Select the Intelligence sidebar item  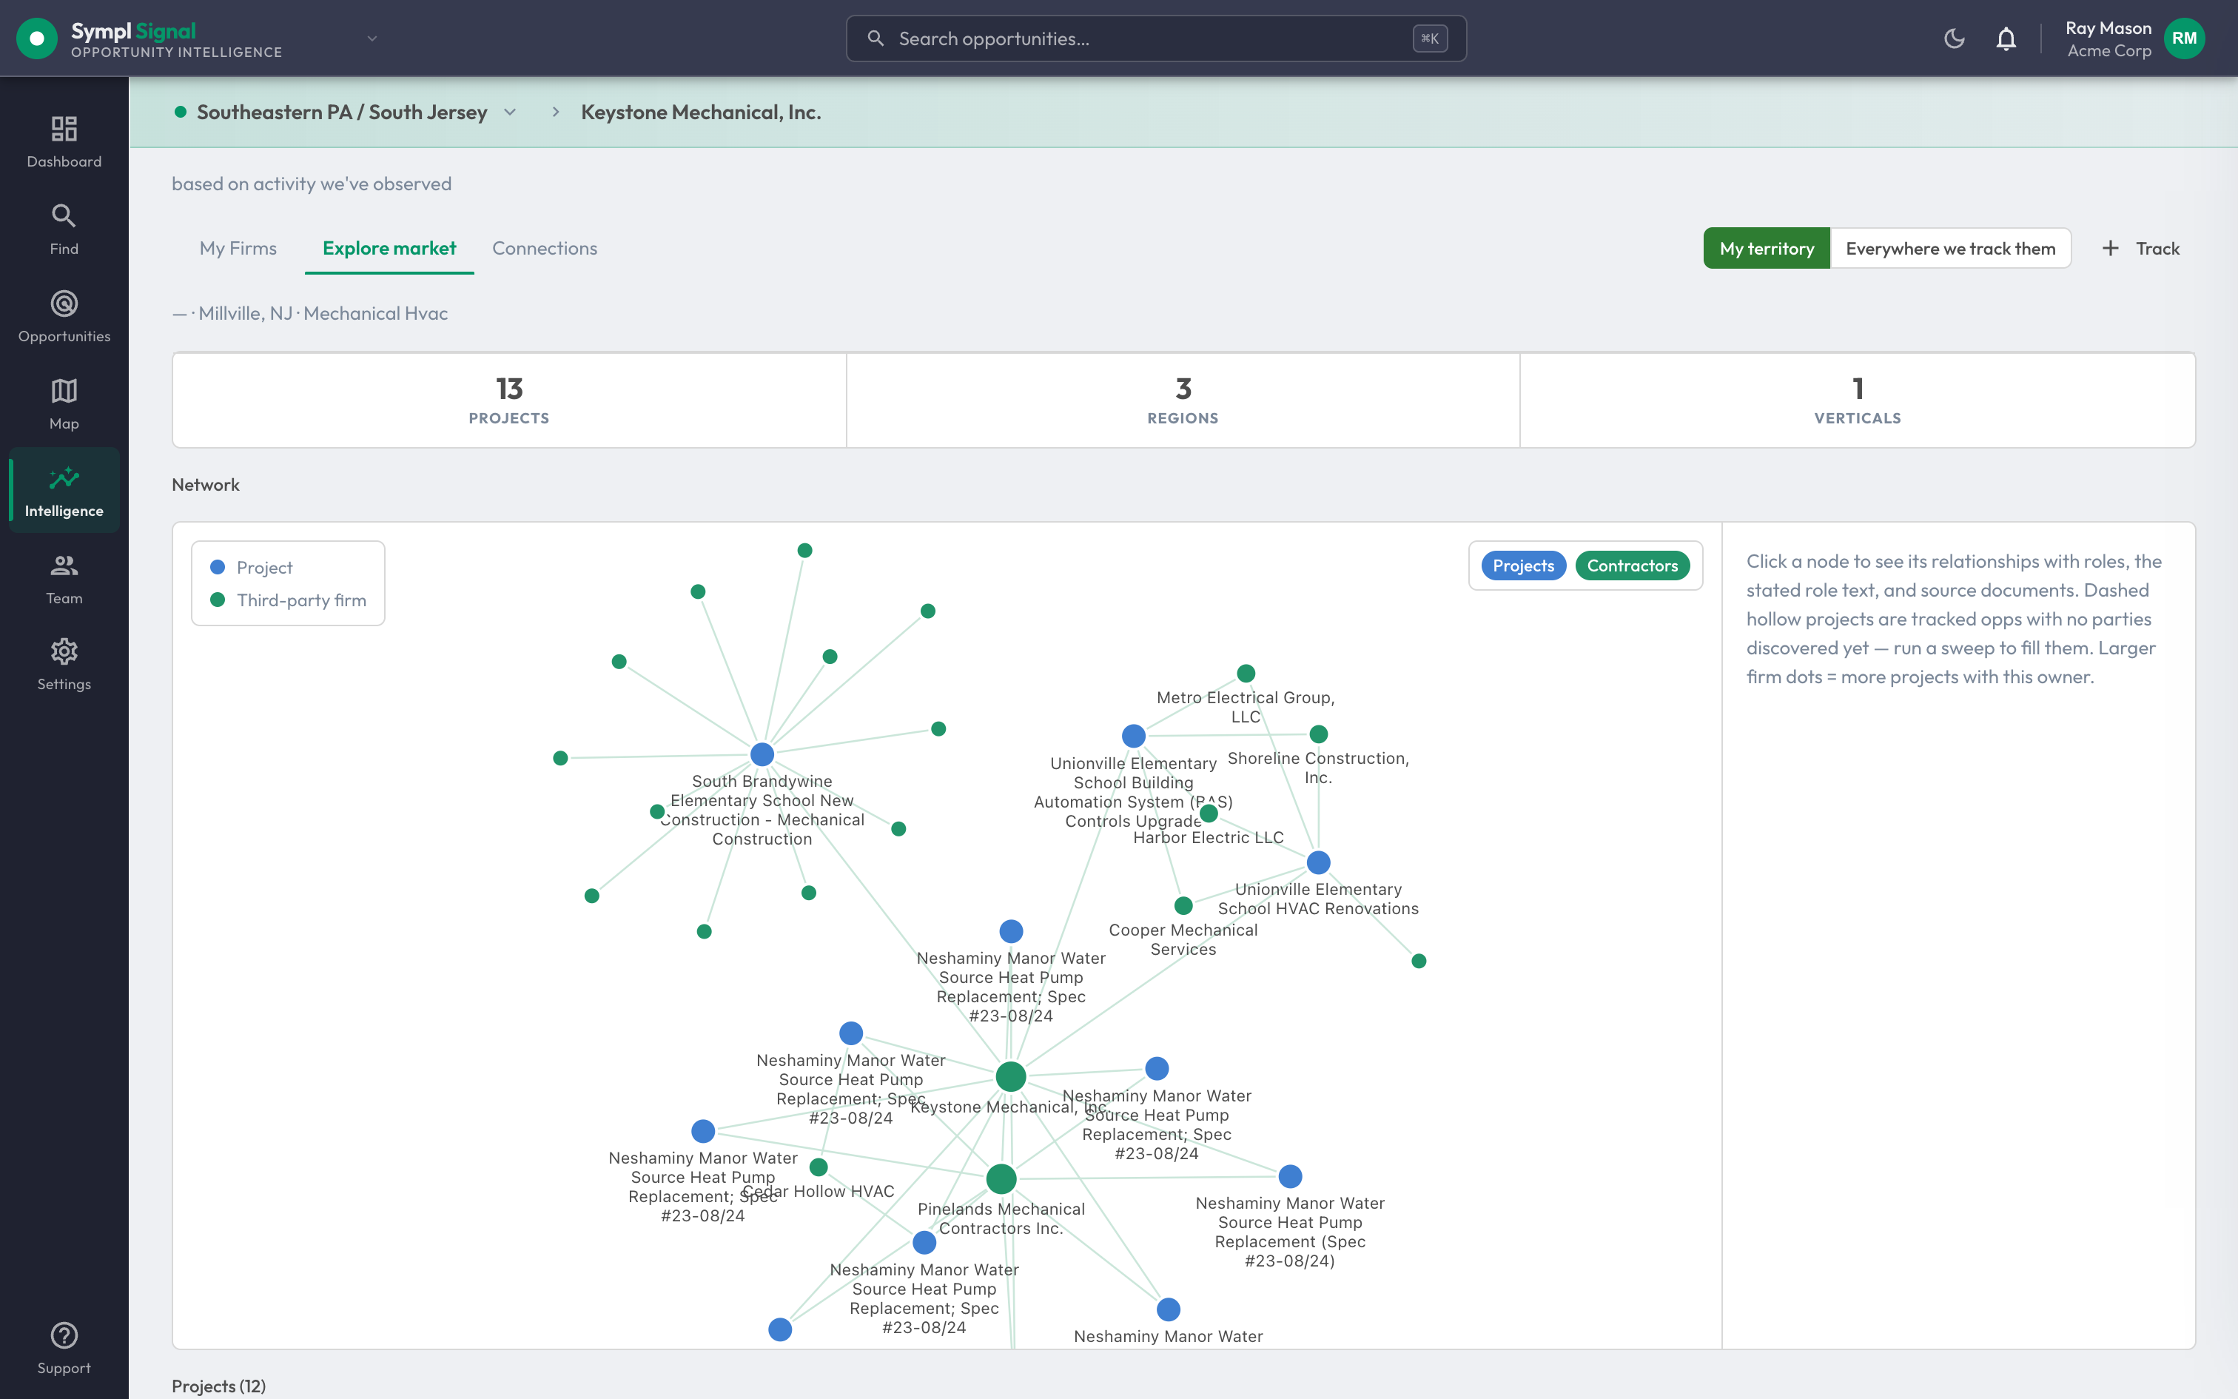(x=64, y=492)
